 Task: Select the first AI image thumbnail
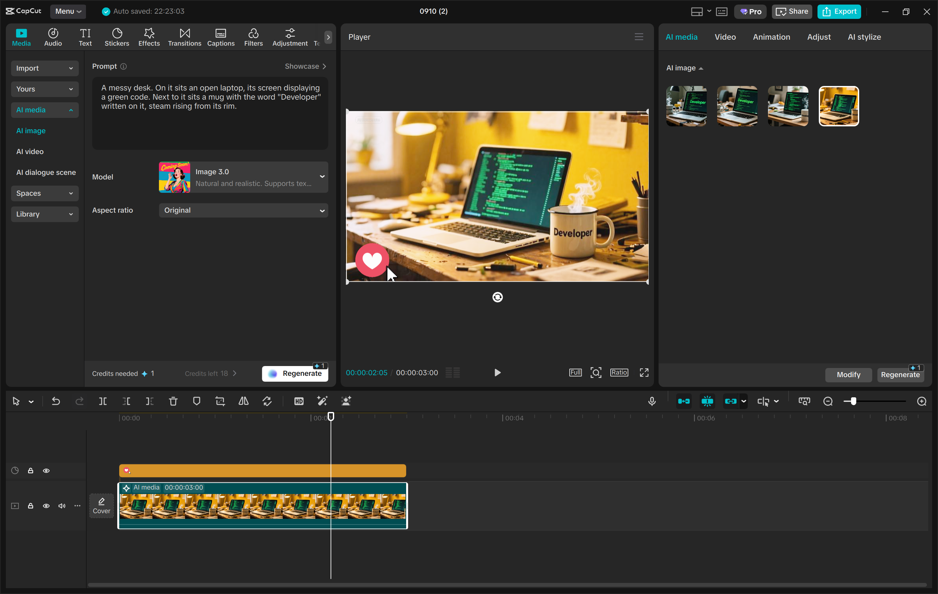686,106
